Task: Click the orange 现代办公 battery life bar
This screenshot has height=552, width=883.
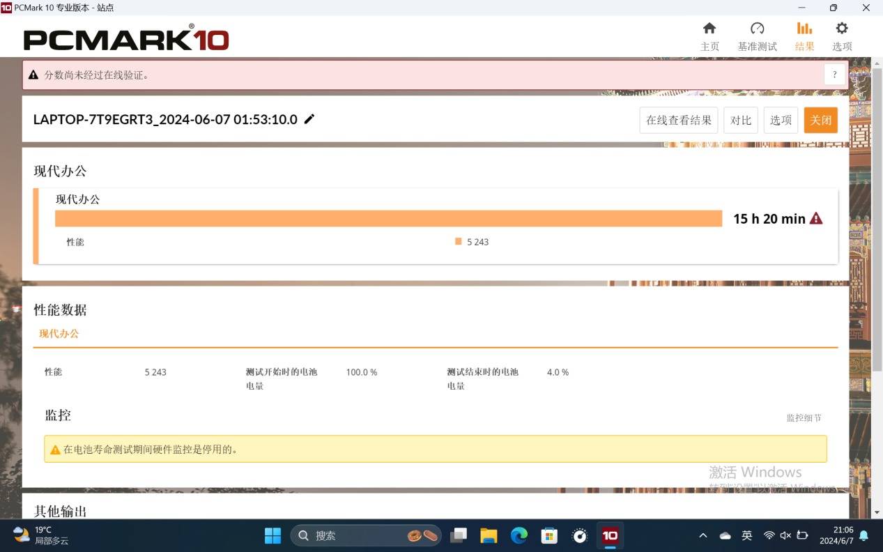Action: point(388,219)
